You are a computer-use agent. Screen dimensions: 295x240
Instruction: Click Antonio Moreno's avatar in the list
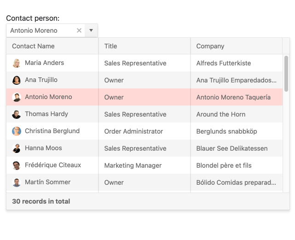17,97
